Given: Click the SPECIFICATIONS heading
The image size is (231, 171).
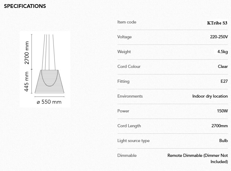Looking at the screenshot, I should (x=25, y=6).
